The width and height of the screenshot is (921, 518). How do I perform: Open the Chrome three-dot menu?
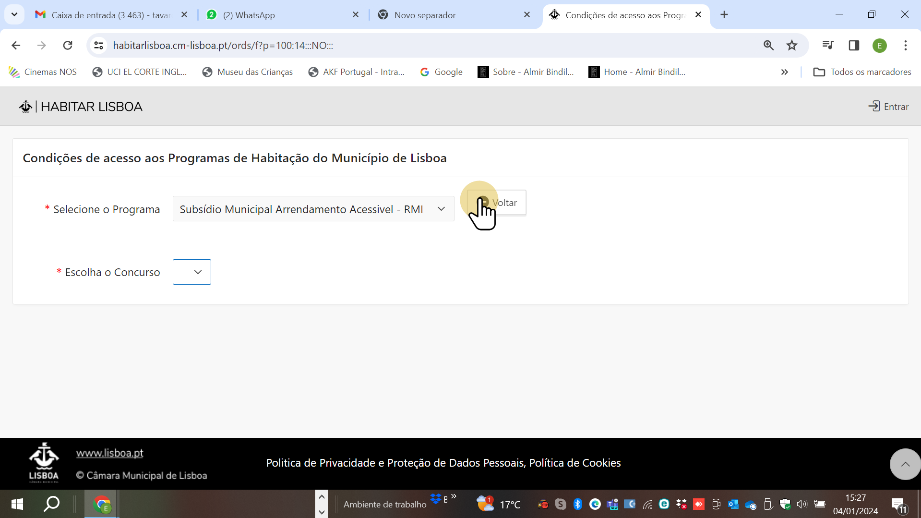click(905, 45)
